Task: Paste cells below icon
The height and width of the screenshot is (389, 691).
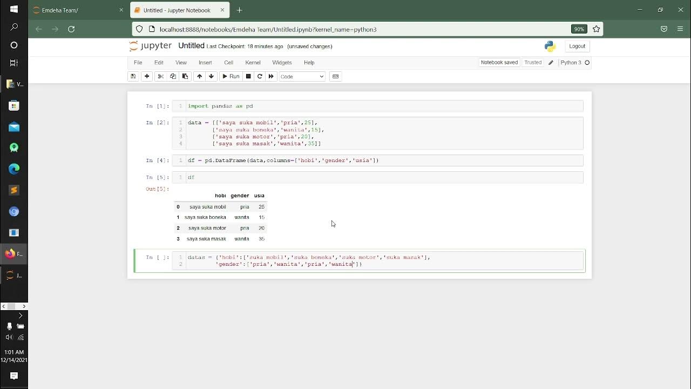Action: pyautogui.click(x=185, y=76)
